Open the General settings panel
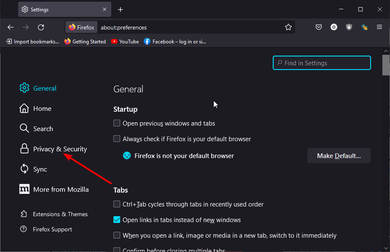The width and height of the screenshot is (390, 252). click(x=45, y=88)
